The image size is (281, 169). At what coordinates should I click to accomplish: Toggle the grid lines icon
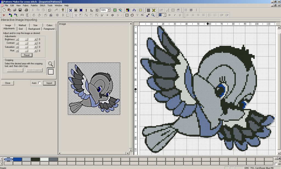148,10
